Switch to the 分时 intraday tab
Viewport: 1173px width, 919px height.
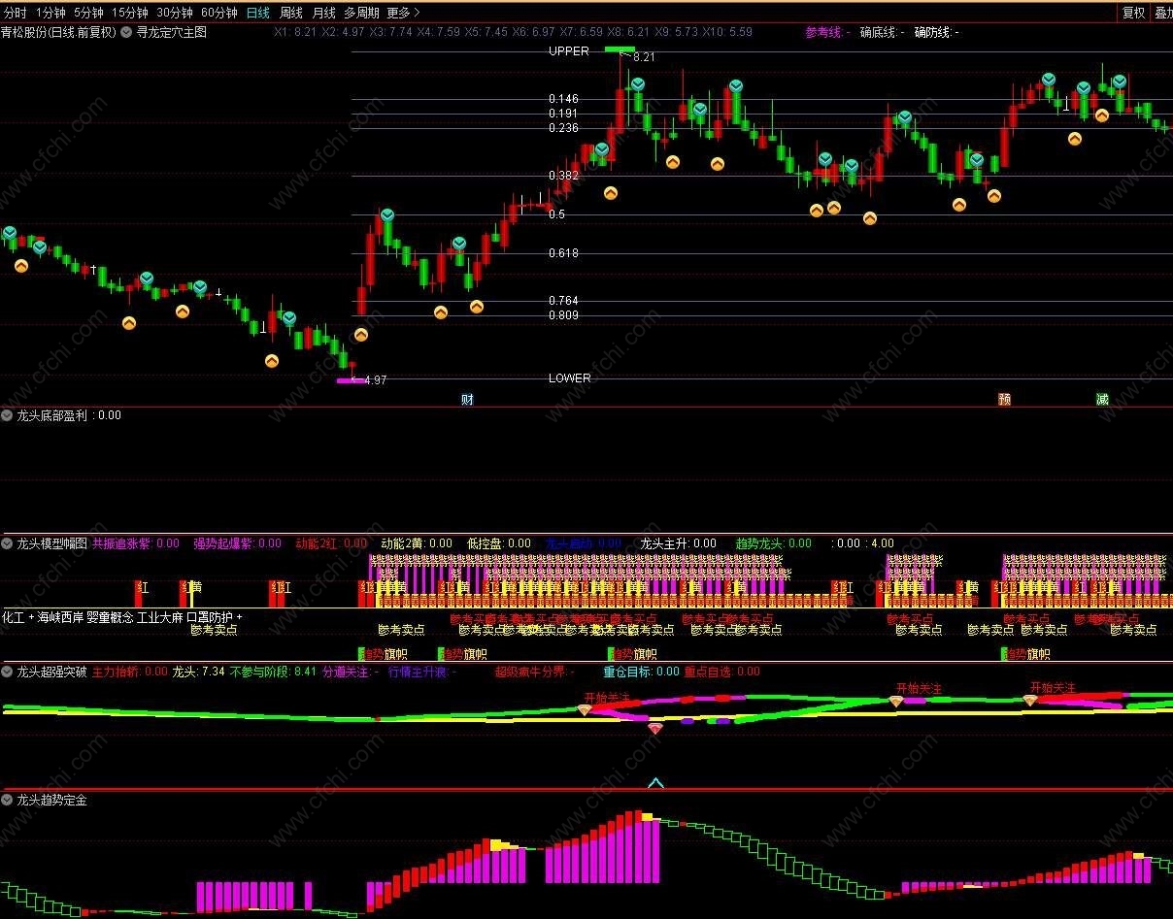(x=15, y=13)
